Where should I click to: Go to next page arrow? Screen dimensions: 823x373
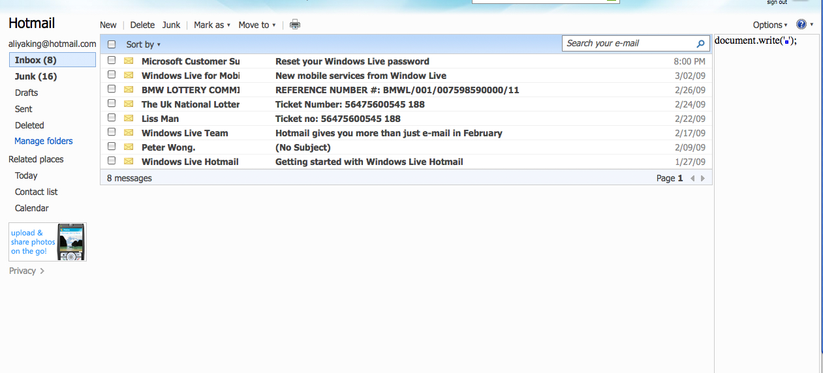[x=703, y=178]
